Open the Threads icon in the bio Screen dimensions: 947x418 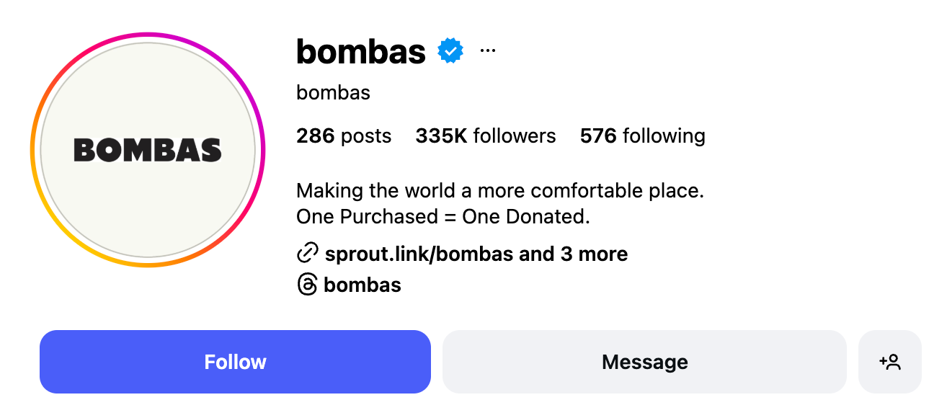(x=308, y=284)
